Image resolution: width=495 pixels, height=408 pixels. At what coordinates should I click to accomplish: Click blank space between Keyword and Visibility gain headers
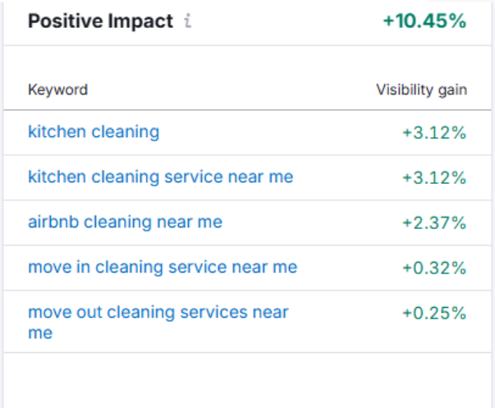click(x=230, y=89)
